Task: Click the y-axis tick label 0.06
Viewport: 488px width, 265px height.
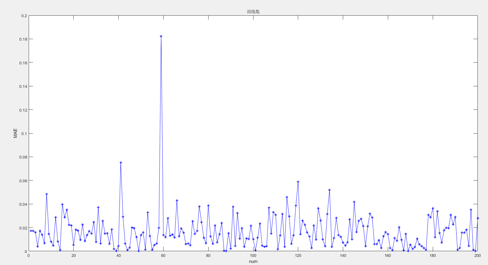Action: click(x=23, y=181)
